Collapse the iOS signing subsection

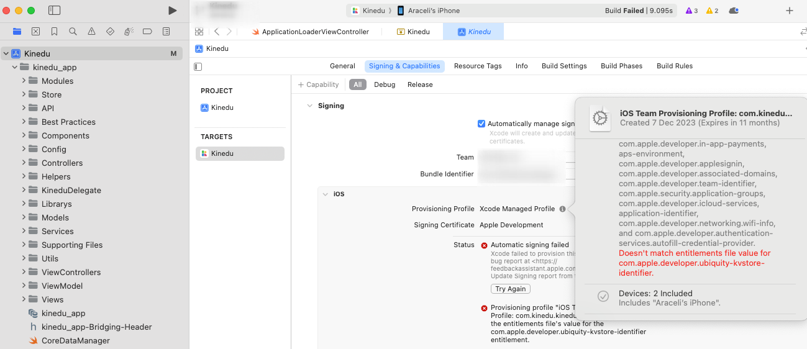pyautogui.click(x=325, y=194)
